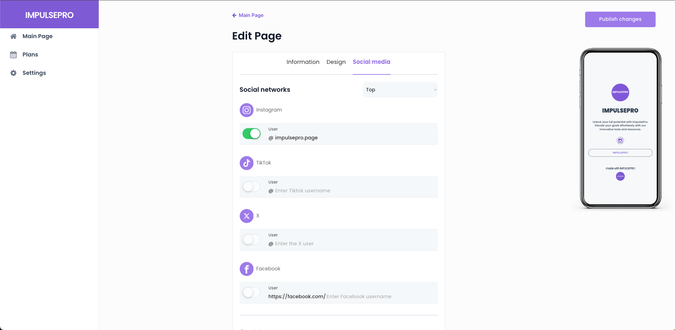Click the purple profile avatar in phone preview
The height and width of the screenshot is (330, 675).
pos(620,92)
